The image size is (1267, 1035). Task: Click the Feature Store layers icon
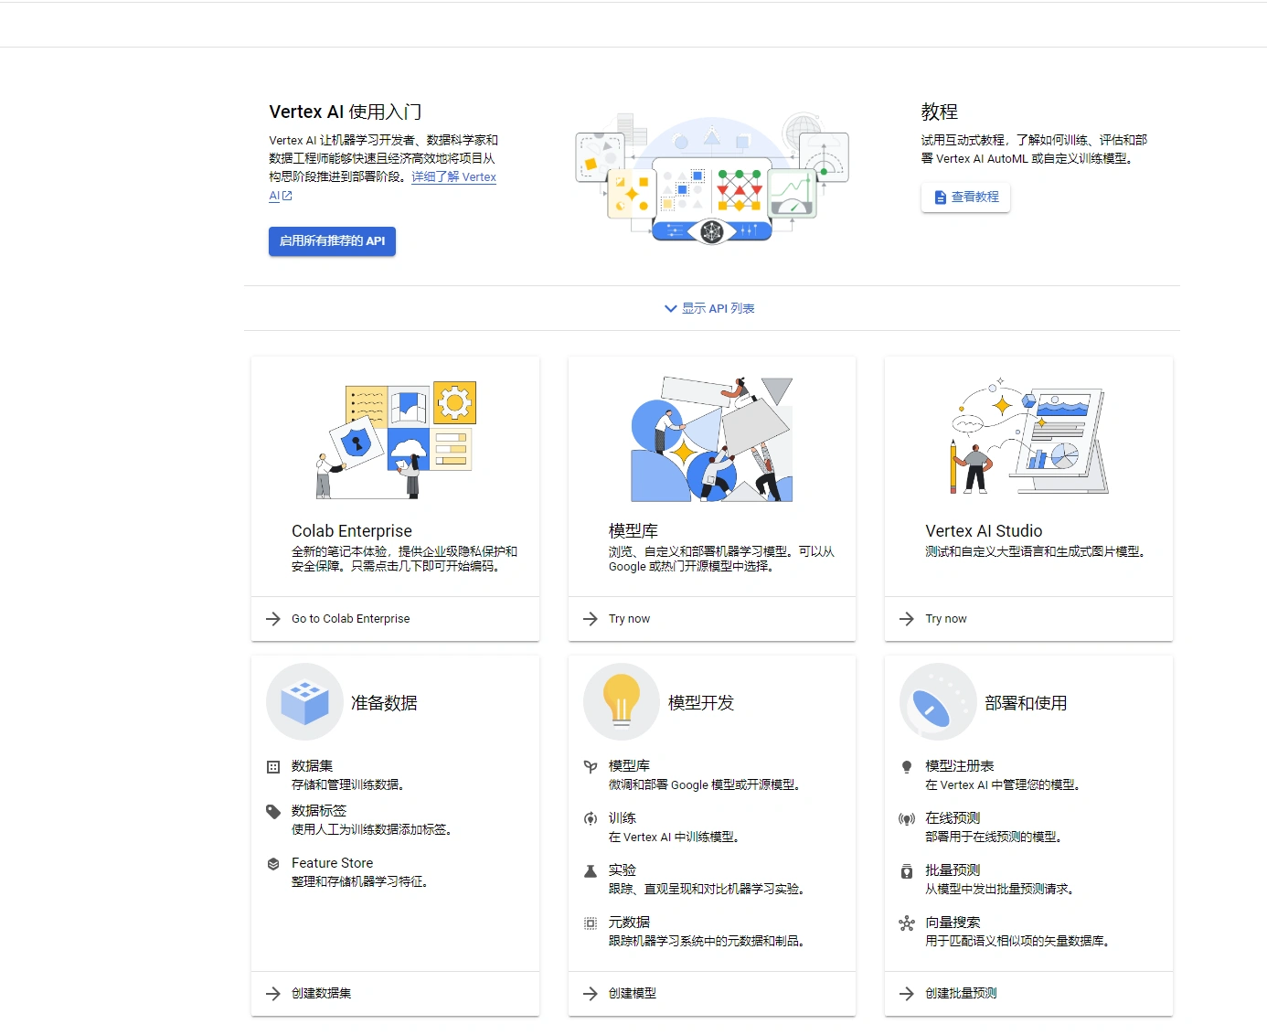pos(273,864)
